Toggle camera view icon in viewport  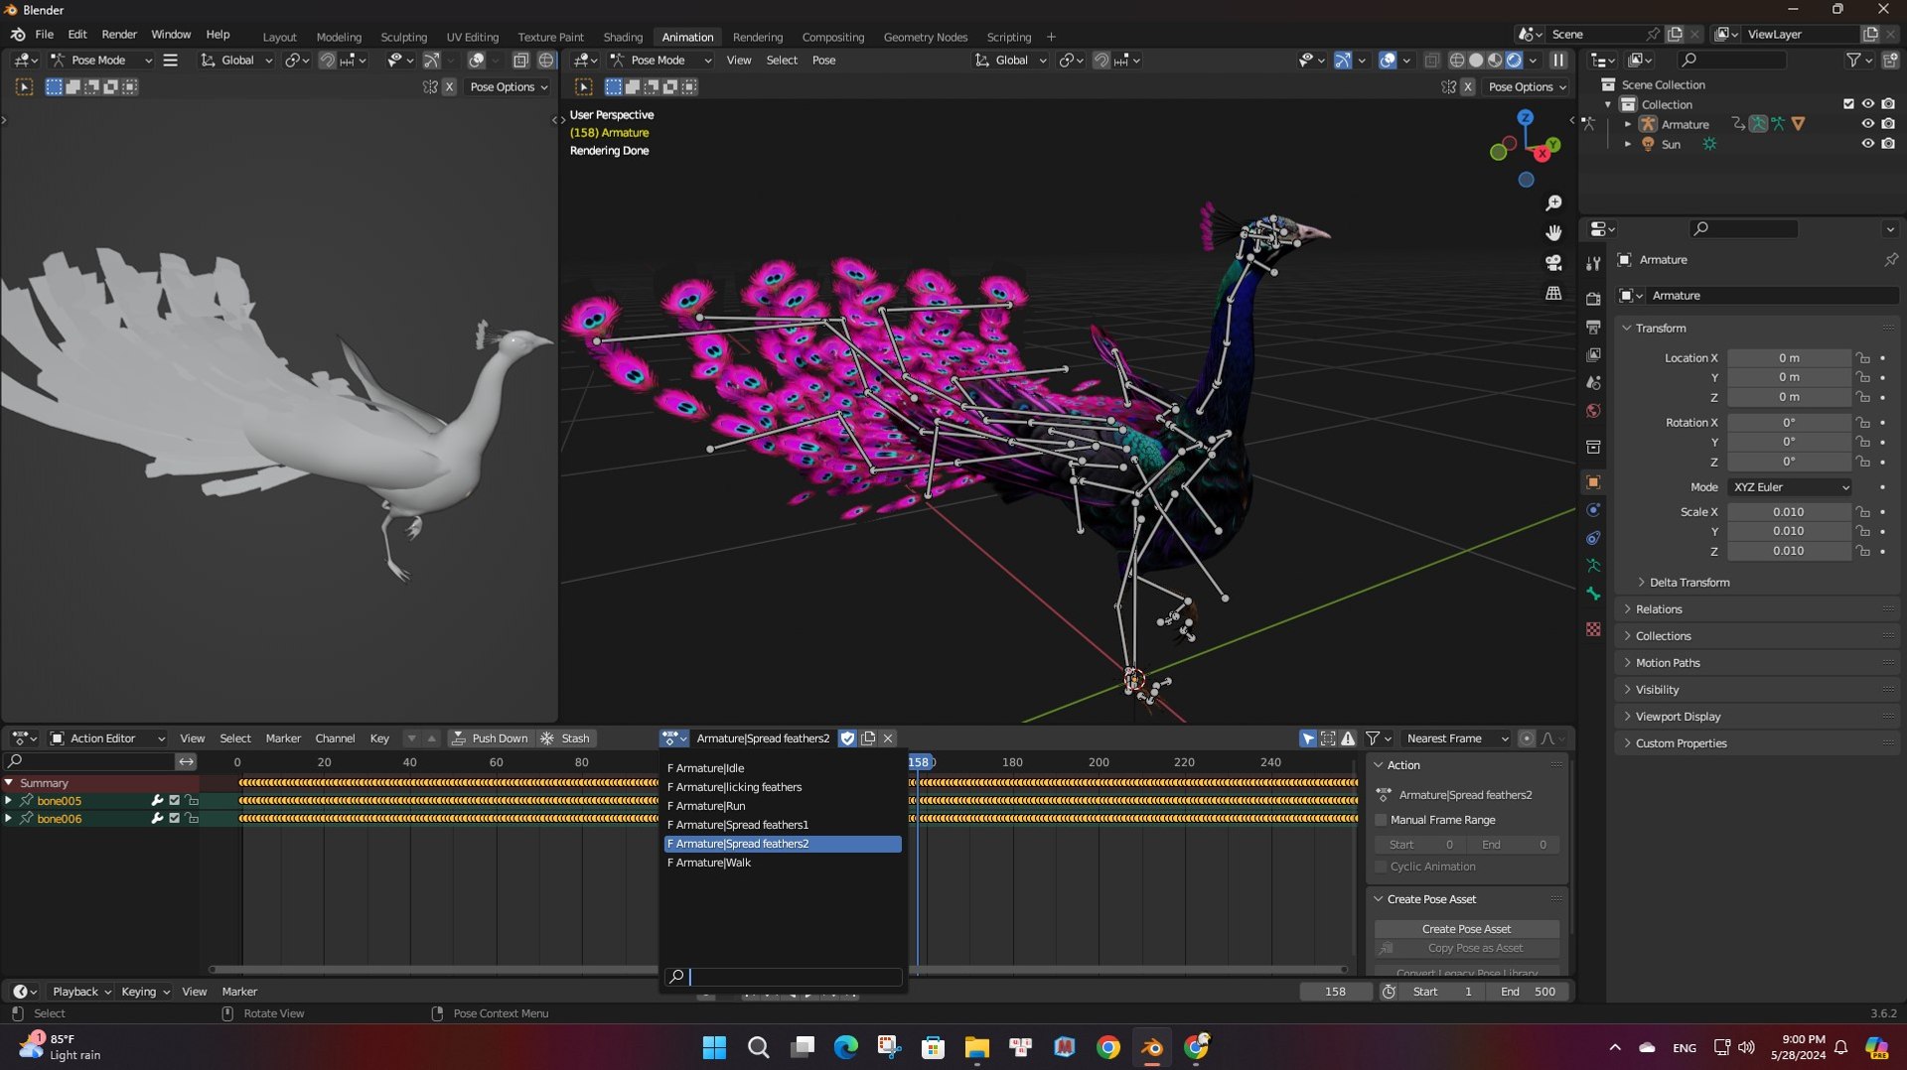point(1553,263)
